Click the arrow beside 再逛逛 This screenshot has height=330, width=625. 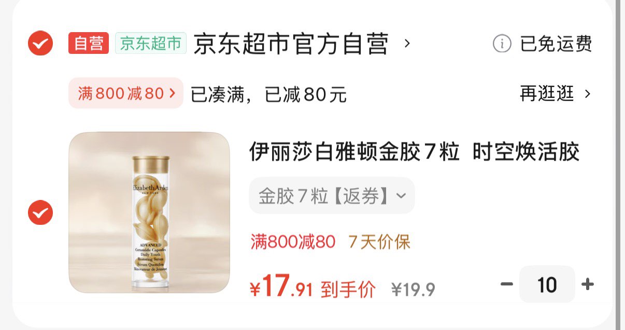587,94
